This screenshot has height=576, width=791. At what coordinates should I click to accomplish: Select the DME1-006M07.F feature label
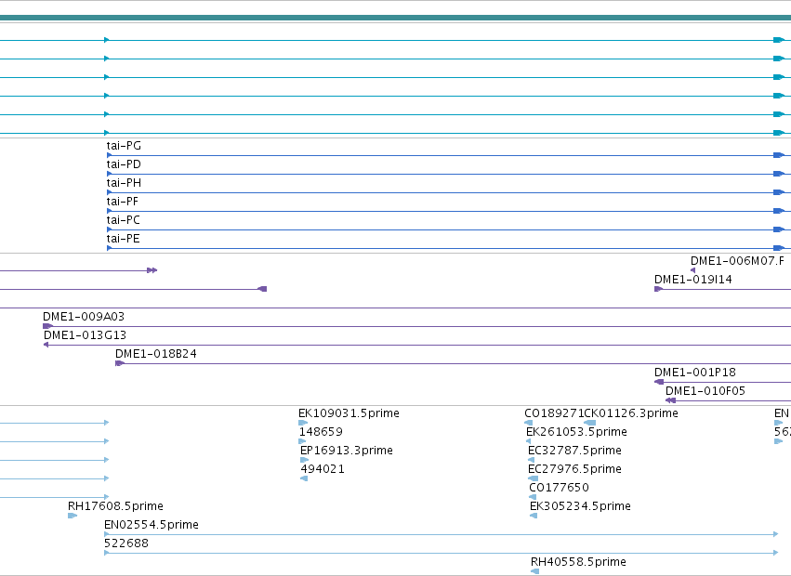click(x=737, y=261)
